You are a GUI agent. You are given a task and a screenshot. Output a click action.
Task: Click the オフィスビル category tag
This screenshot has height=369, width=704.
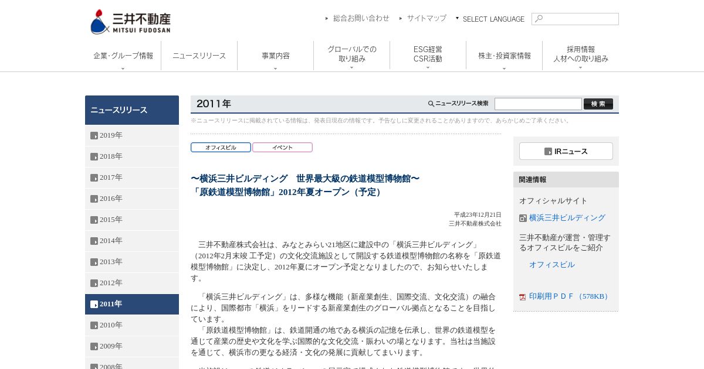(221, 148)
